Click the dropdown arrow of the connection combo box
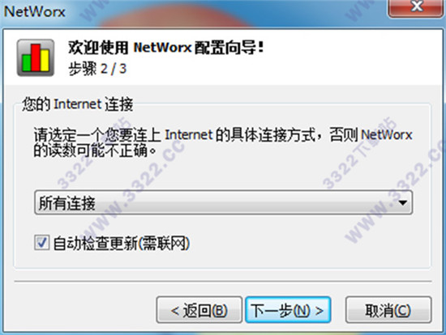Image resolution: width=446 pixels, height=335 pixels. (x=403, y=203)
